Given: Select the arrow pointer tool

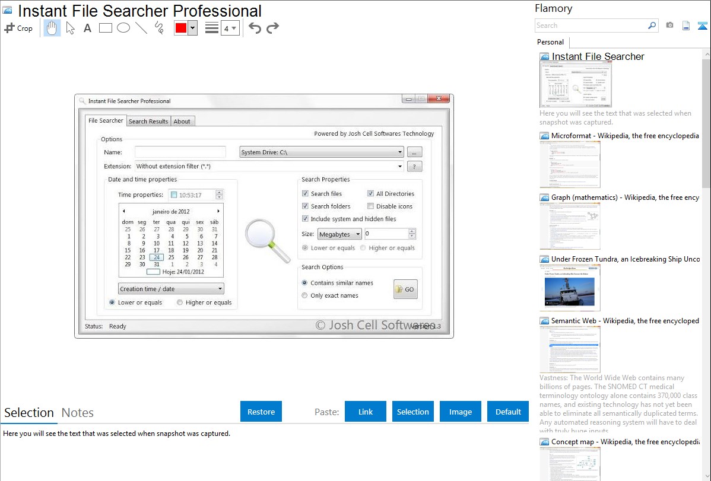Looking at the screenshot, I should pyautogui.click(x=70, y=28).
